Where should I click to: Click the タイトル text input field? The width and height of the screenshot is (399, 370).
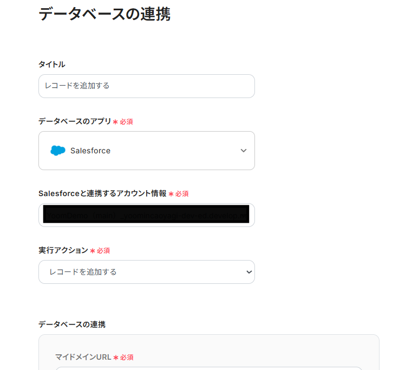pyautogui.click(x=146, y=86)
